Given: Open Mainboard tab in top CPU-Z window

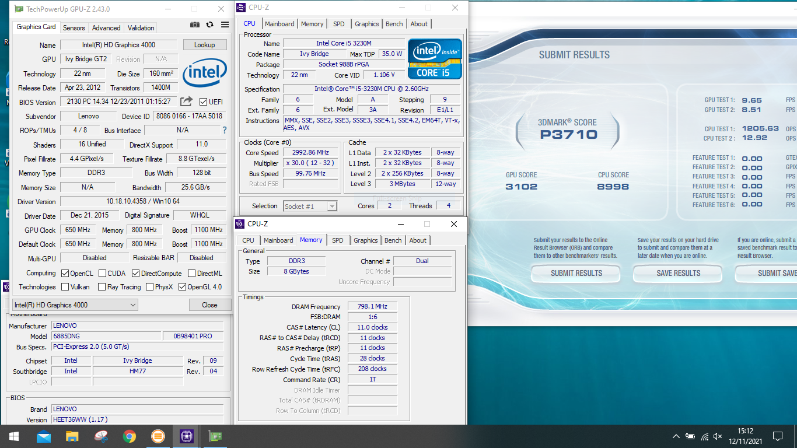Looking at the screenshot, I should pos(279,24).
